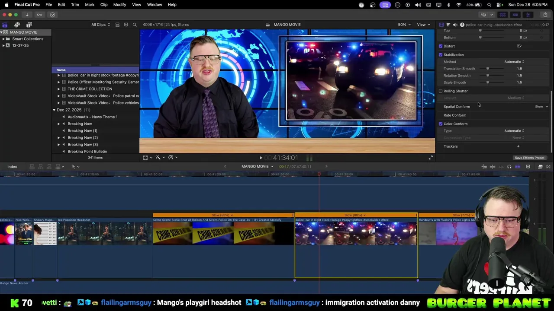
Task: Expand the Breaking Now (2) clip row
Action: (59, 138)
